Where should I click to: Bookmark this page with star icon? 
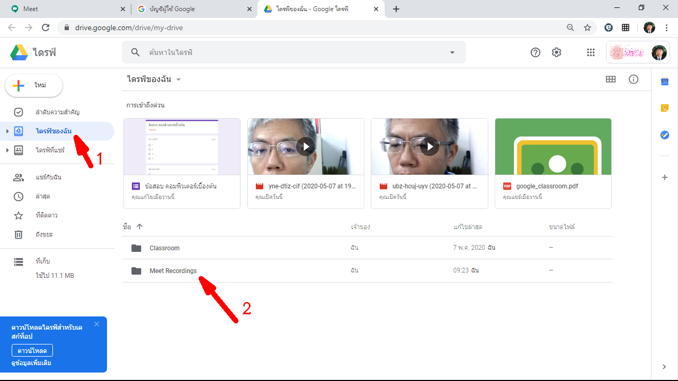click(587, 28)
